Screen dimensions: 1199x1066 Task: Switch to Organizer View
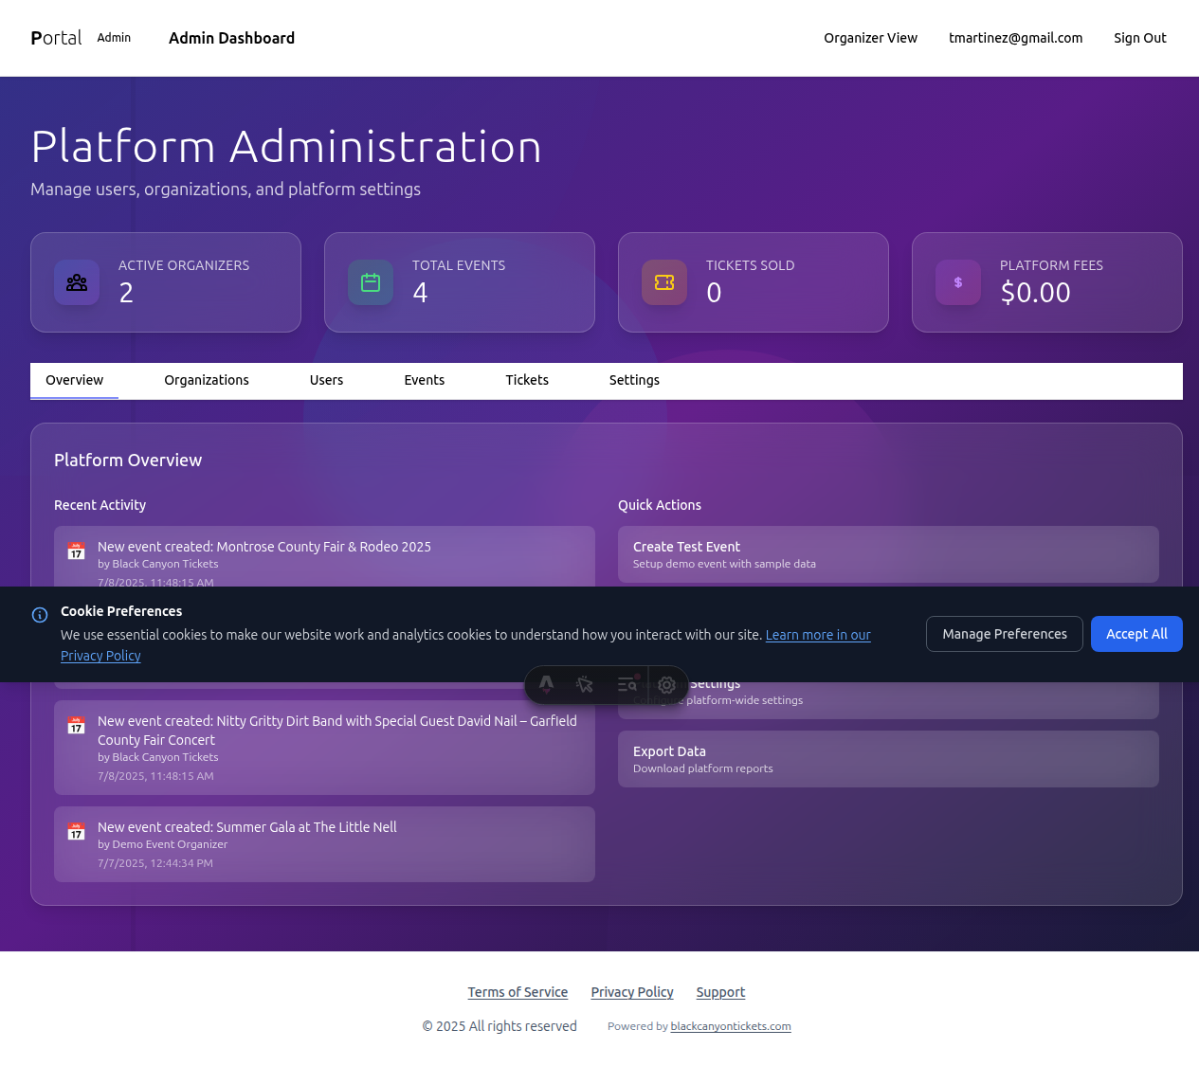870,38
